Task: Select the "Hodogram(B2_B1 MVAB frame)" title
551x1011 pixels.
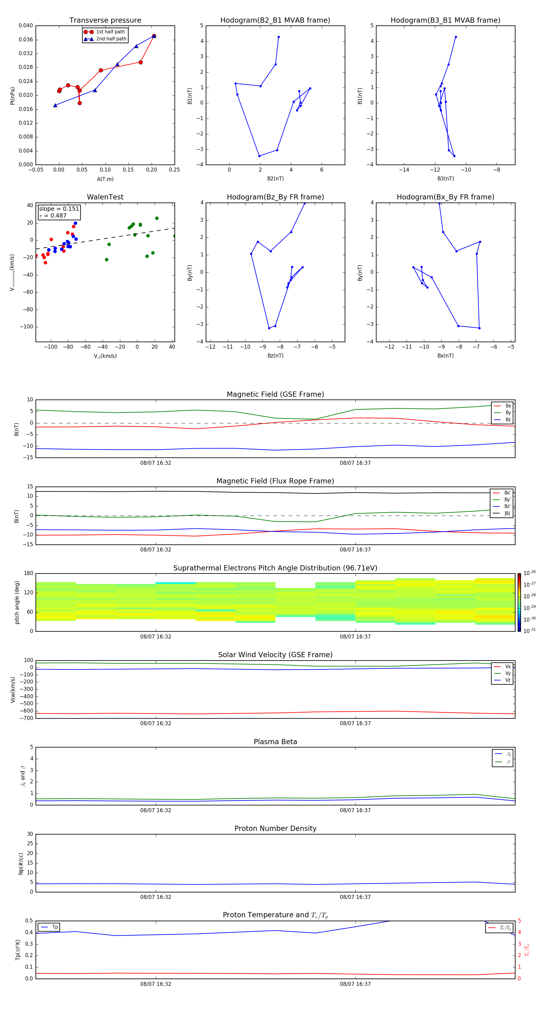Action: pyautogui.click(x=275, y=21)
